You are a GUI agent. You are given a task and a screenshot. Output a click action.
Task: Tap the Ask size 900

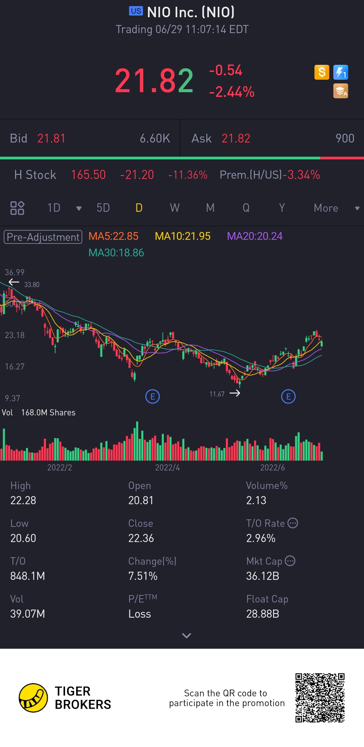[x=345, y=138]
